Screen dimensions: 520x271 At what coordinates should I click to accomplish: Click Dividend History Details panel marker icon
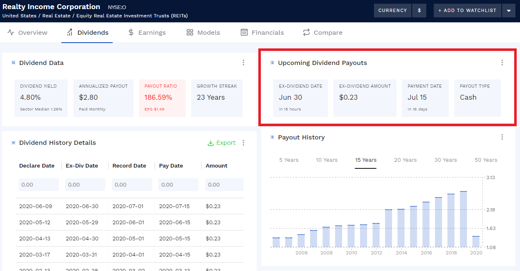pos(13,143)
